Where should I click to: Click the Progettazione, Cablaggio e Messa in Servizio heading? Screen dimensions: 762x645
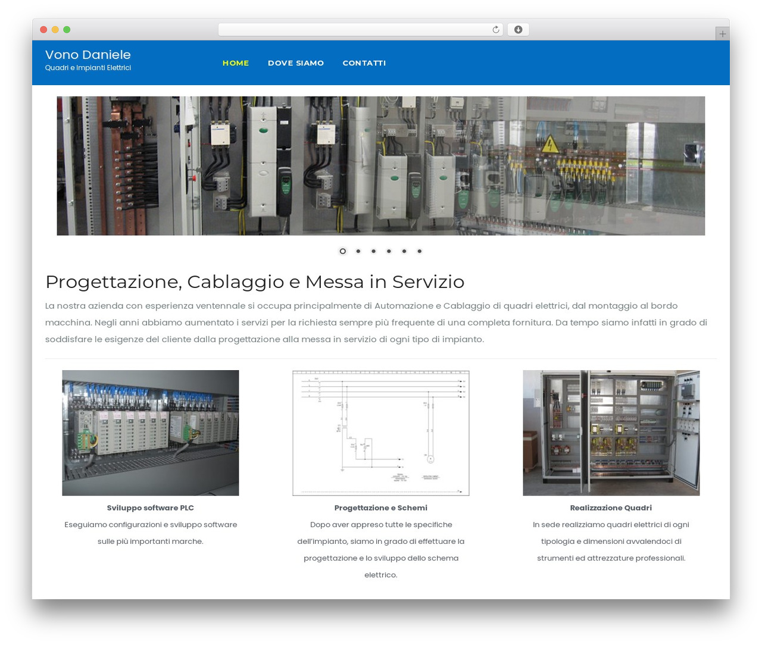(x=255, y=281)
